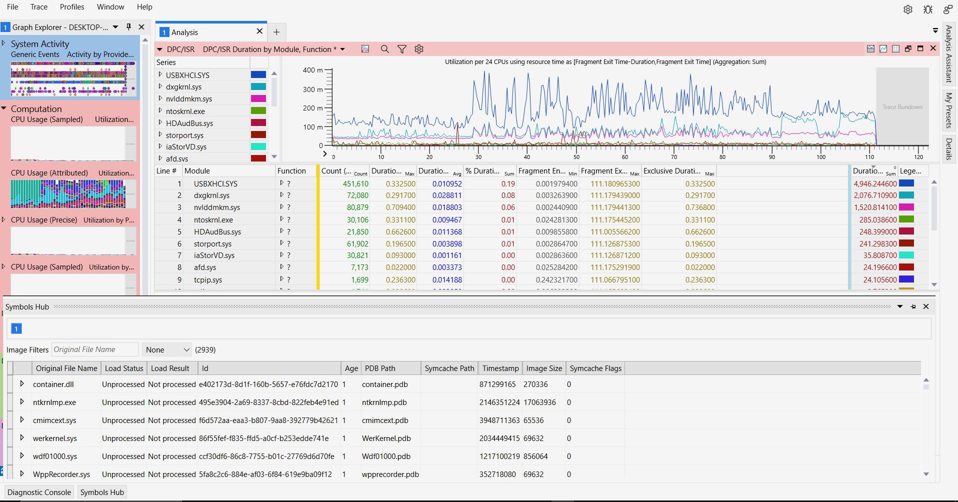958x502 pixels.
Task: Toggle full-screen mode for the DPC/ISR view
Action: pyautogui.click(x=920, y=48)
